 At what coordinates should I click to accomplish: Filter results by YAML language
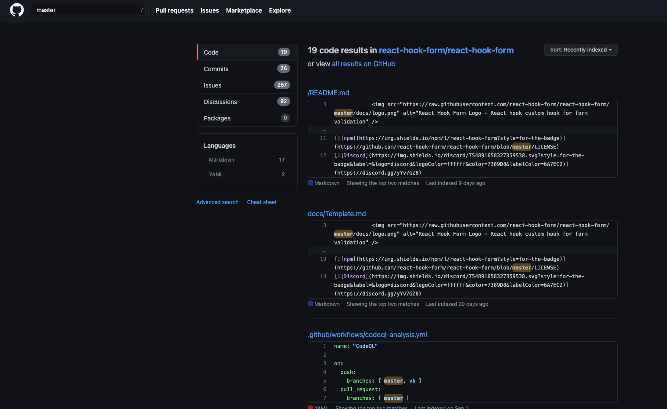247,175
